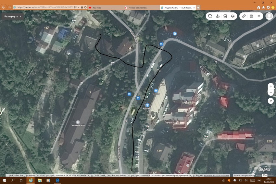Open the map layers selector
Viewport: 276px width, 184px height.
(x=233, y=16)
